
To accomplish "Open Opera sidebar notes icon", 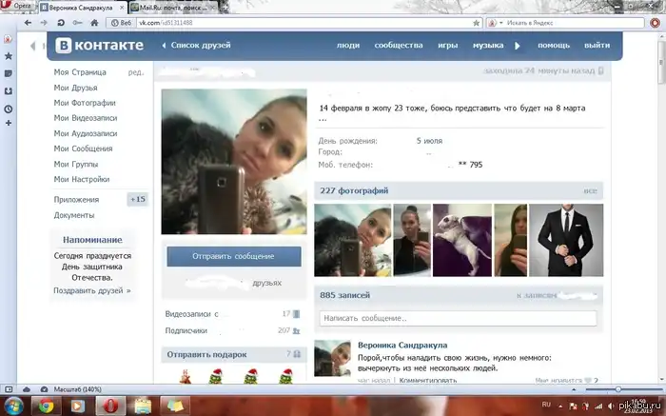I will [8, 73].
